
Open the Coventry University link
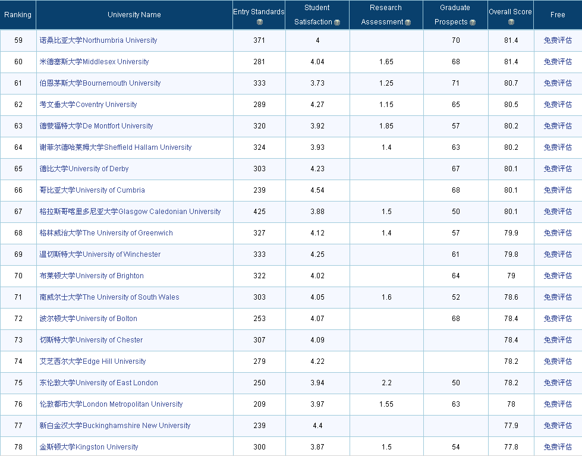[89, 105]
